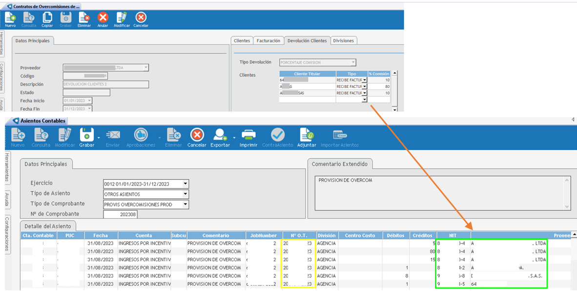Click the % Comisión column header
Screen dimensions: 577x291
point(379,74)
